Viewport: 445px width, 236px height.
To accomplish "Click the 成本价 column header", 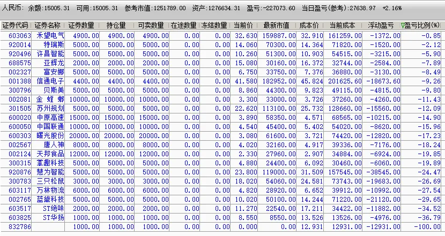I will point(309,26).
